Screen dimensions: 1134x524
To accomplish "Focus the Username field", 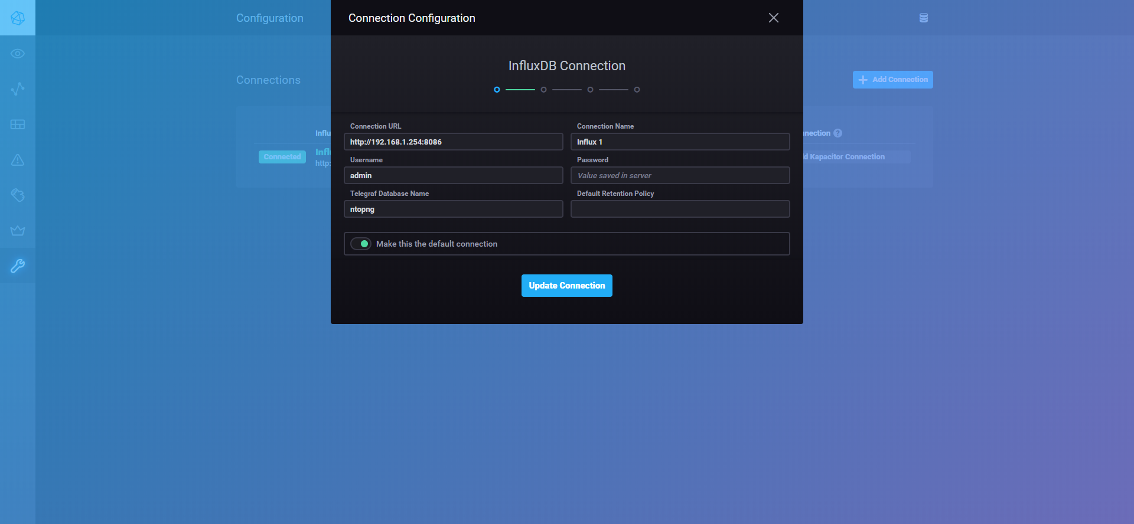I will coord(454,175).
